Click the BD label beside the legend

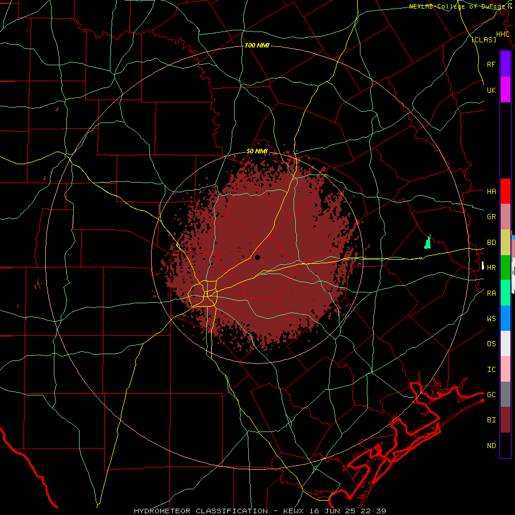(491, 243)
